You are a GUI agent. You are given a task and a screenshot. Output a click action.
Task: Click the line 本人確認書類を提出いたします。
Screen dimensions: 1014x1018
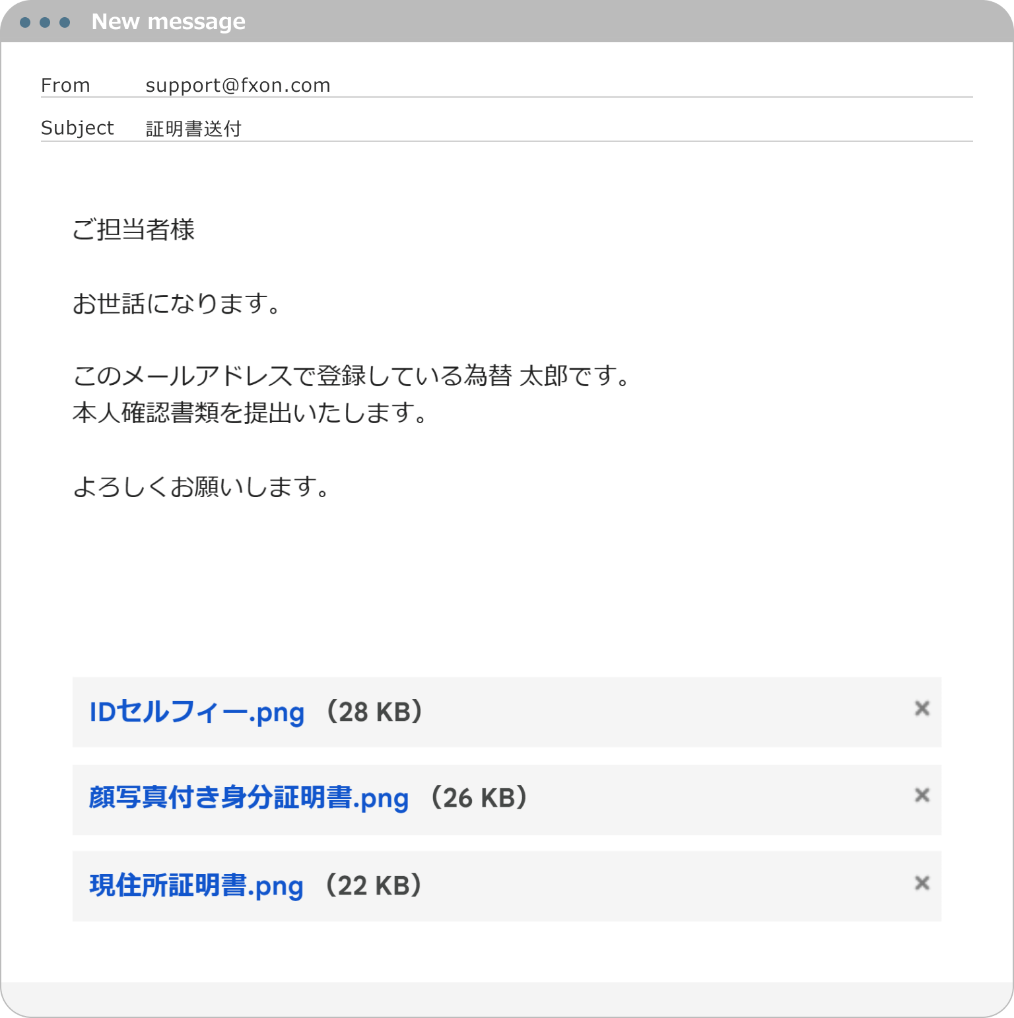pos(251,413)
